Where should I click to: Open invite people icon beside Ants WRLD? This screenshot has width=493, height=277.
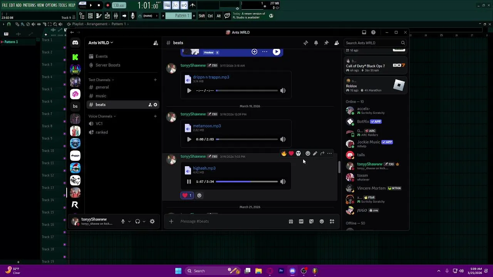[x=156, y=43]
